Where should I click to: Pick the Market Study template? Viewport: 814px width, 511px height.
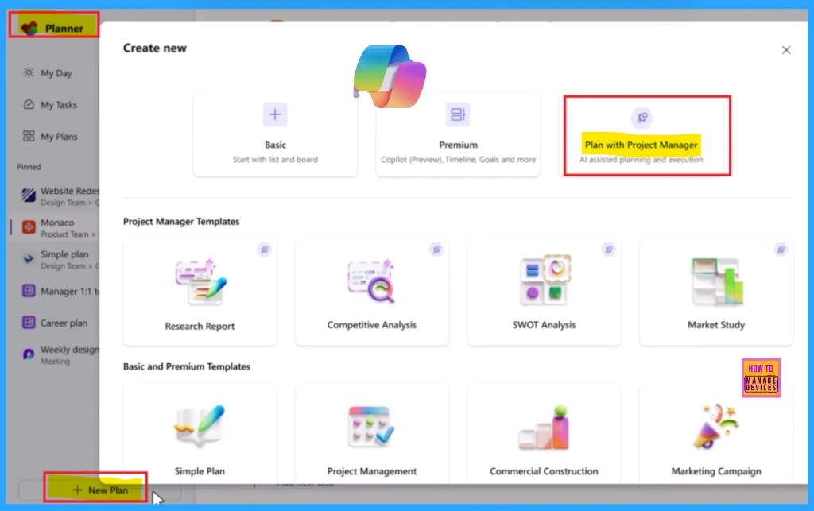[716, 292]
